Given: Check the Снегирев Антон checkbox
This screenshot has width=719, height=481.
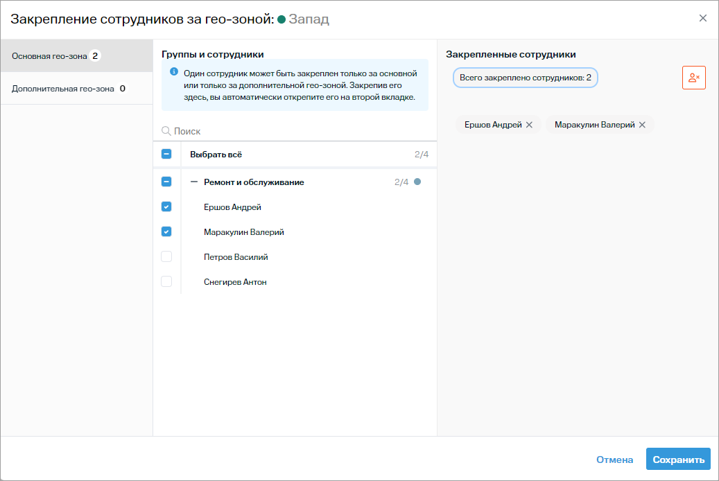Looking at the screenshot, I should tap(166, 281).
